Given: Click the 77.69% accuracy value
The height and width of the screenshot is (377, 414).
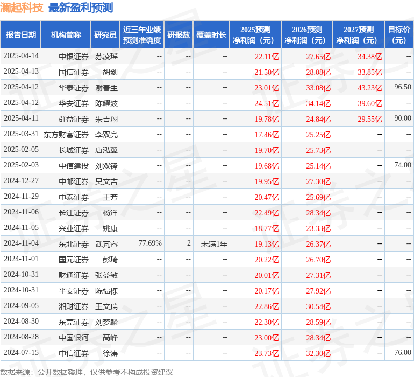Looking at the screenshot, I should pos(150,243).
